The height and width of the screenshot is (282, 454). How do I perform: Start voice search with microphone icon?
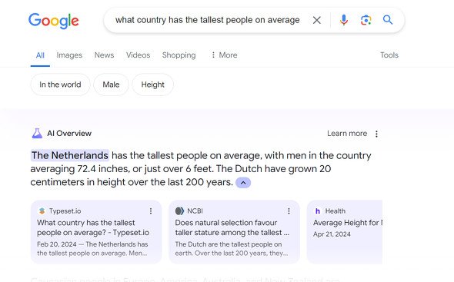click(x=344, y=20)
